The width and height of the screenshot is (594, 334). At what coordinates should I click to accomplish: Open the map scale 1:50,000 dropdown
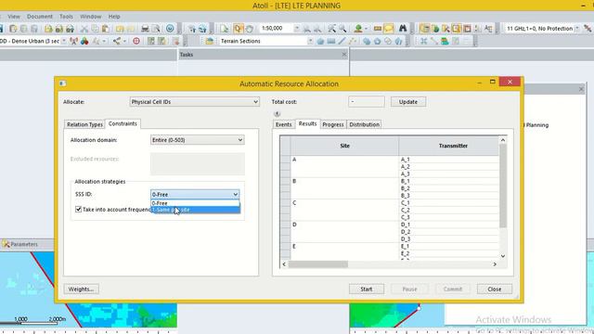296,29
